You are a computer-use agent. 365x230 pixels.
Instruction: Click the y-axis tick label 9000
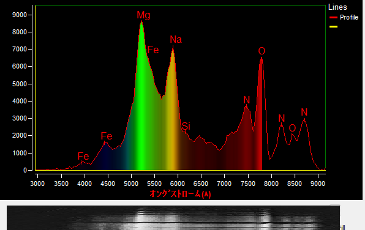click(20, 15)
